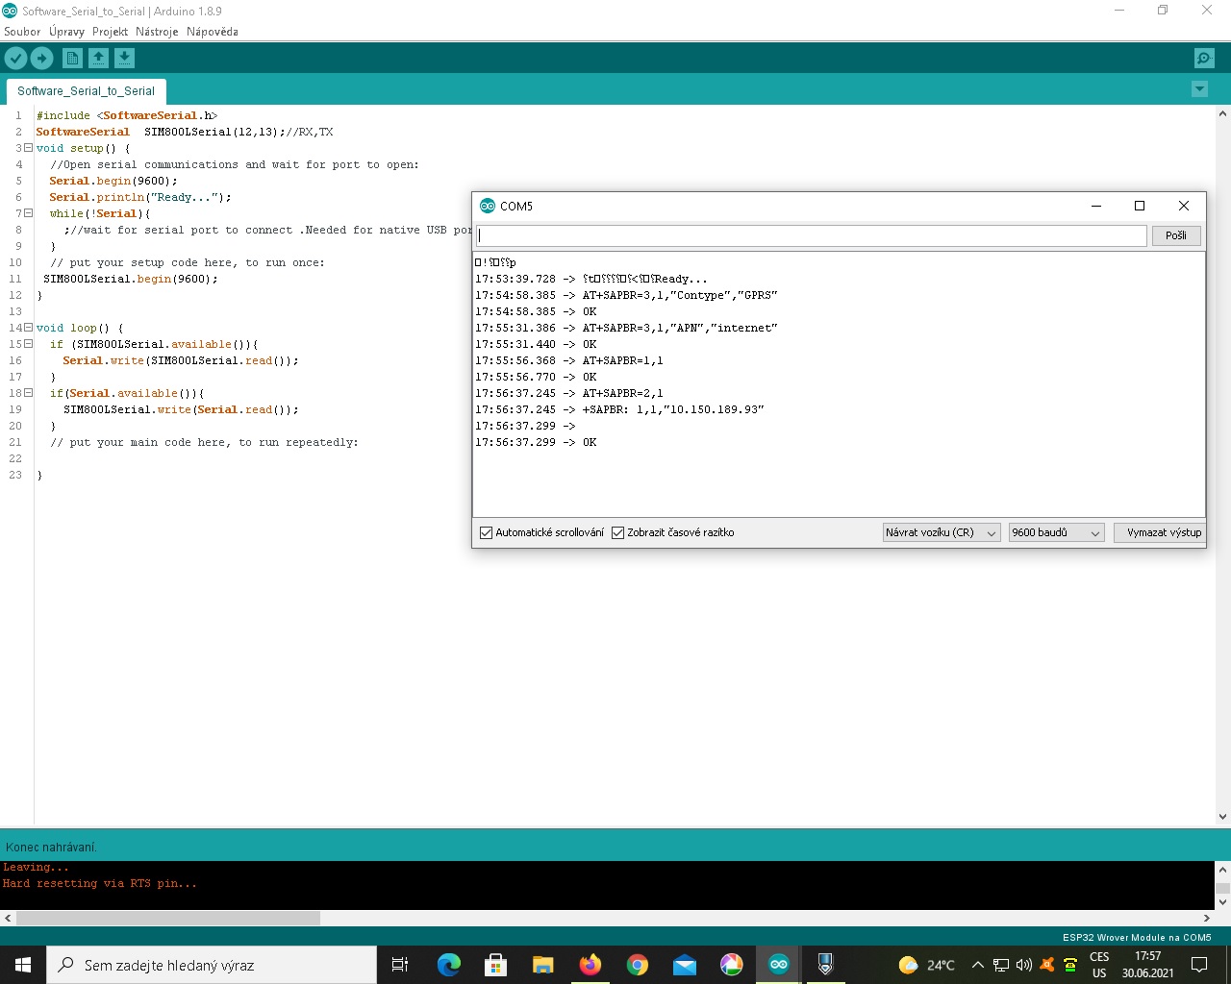This screenshot has height=984, width=1231.
Task: Open Firefox from the taskbar
Action: 590,965
